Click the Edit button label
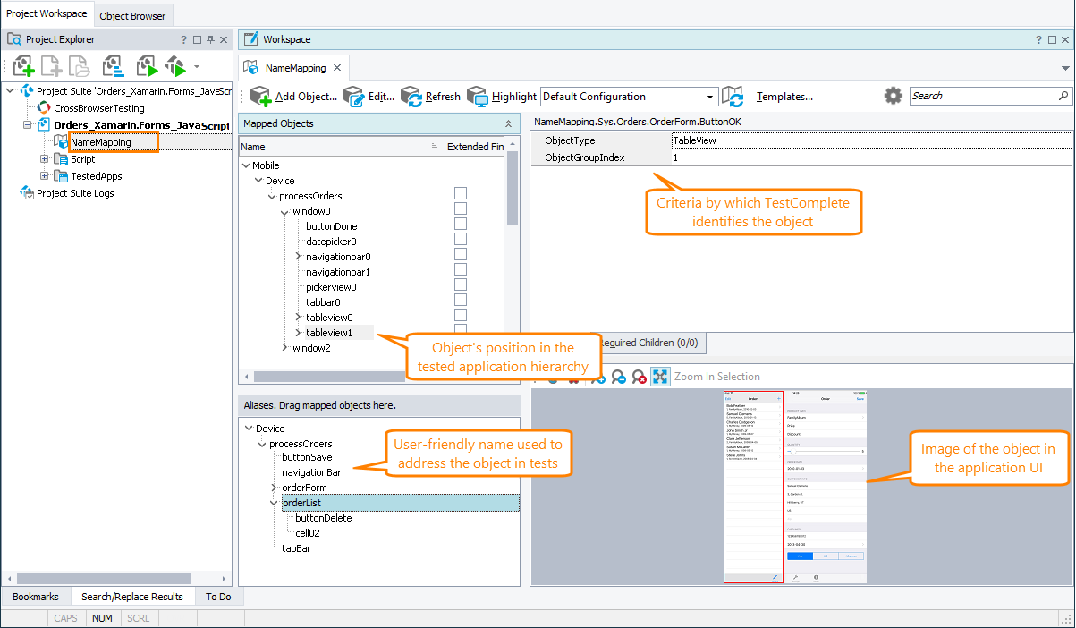Screen dimensions: 1076x628 [x=381, y=97]
